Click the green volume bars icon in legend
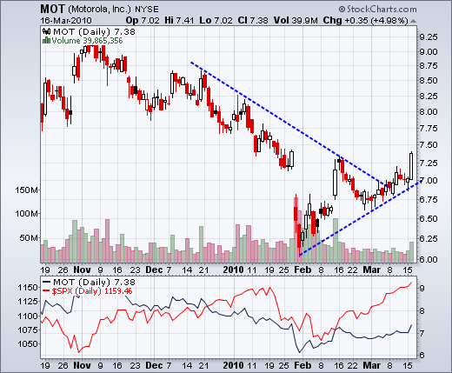 point(46,41)
